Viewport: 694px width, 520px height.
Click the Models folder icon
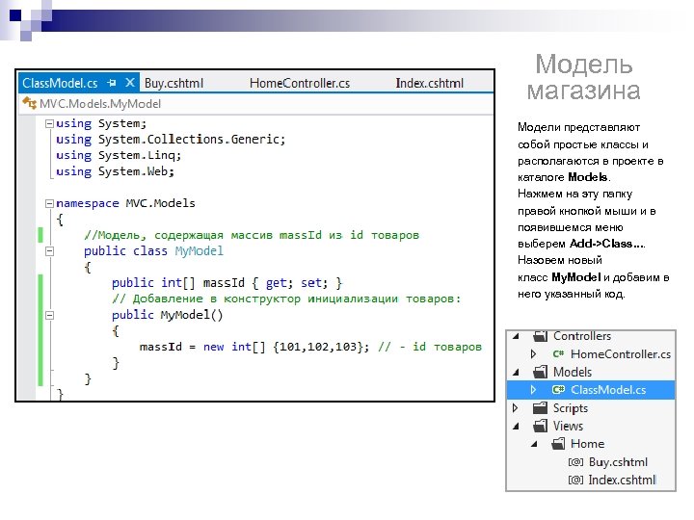540,372
